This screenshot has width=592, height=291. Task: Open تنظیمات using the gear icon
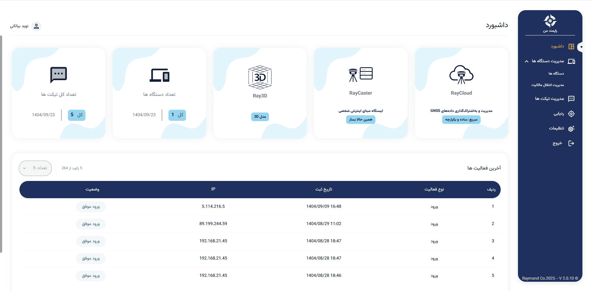tap(572, 129)
